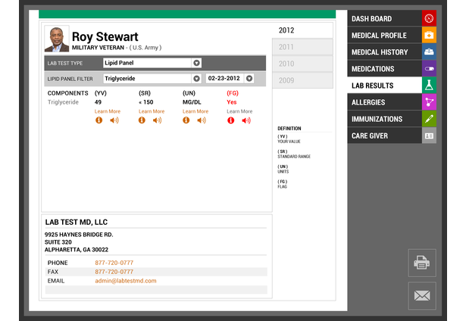
Task: Click the Triglyceride component row label
Action: coord(63,102)
